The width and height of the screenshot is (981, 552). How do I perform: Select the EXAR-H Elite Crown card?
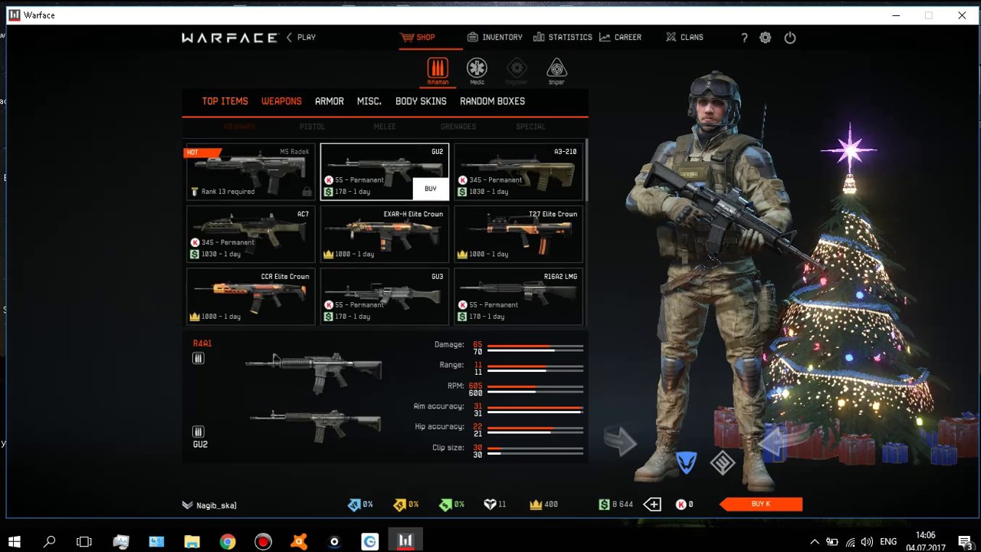385,234
